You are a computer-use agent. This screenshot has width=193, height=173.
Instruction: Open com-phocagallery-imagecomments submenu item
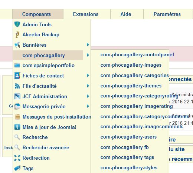coord(142,127)
